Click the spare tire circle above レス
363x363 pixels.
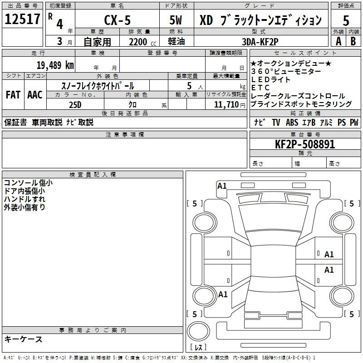click(198, 331)
